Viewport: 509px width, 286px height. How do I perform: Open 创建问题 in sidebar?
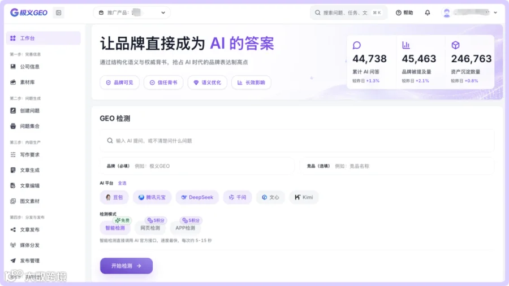(44, 111)
